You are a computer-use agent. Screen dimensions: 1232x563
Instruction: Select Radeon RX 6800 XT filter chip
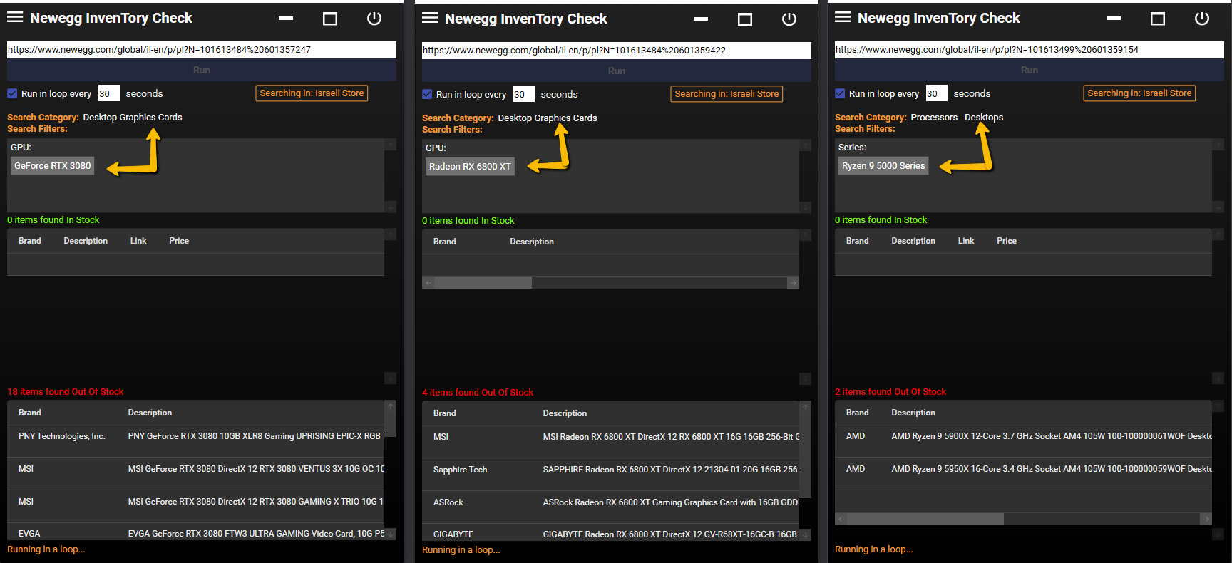click(x=470, y=167)
